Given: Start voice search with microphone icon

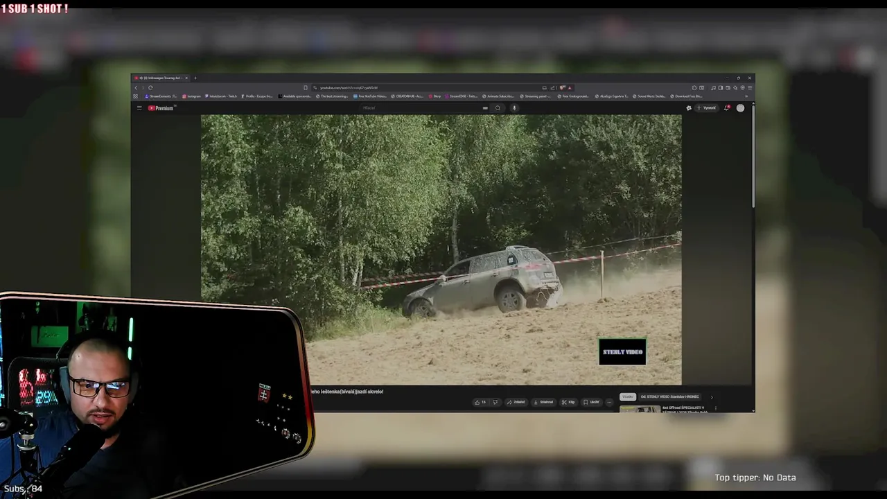Looking at the screenshot, I should 514,108.
